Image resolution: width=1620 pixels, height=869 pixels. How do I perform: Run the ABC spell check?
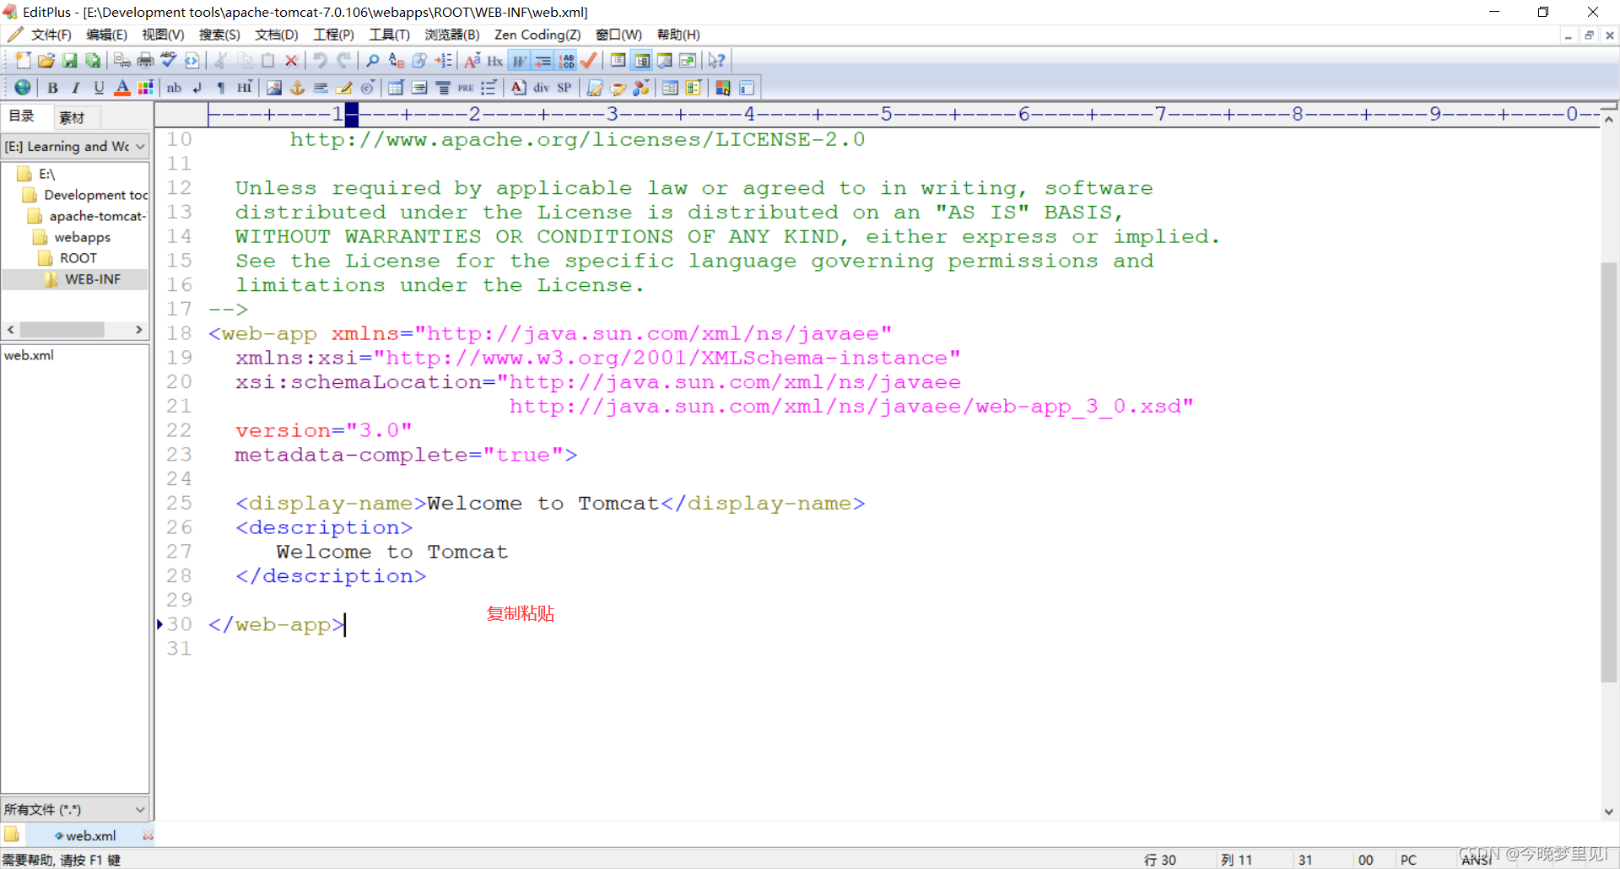tap(169, 61)
